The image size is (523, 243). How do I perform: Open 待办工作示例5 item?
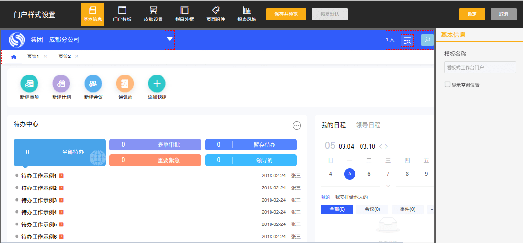click(x=39, y=224)
